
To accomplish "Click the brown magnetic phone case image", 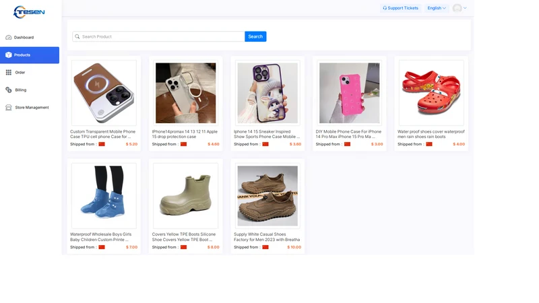I will (104, 93).
